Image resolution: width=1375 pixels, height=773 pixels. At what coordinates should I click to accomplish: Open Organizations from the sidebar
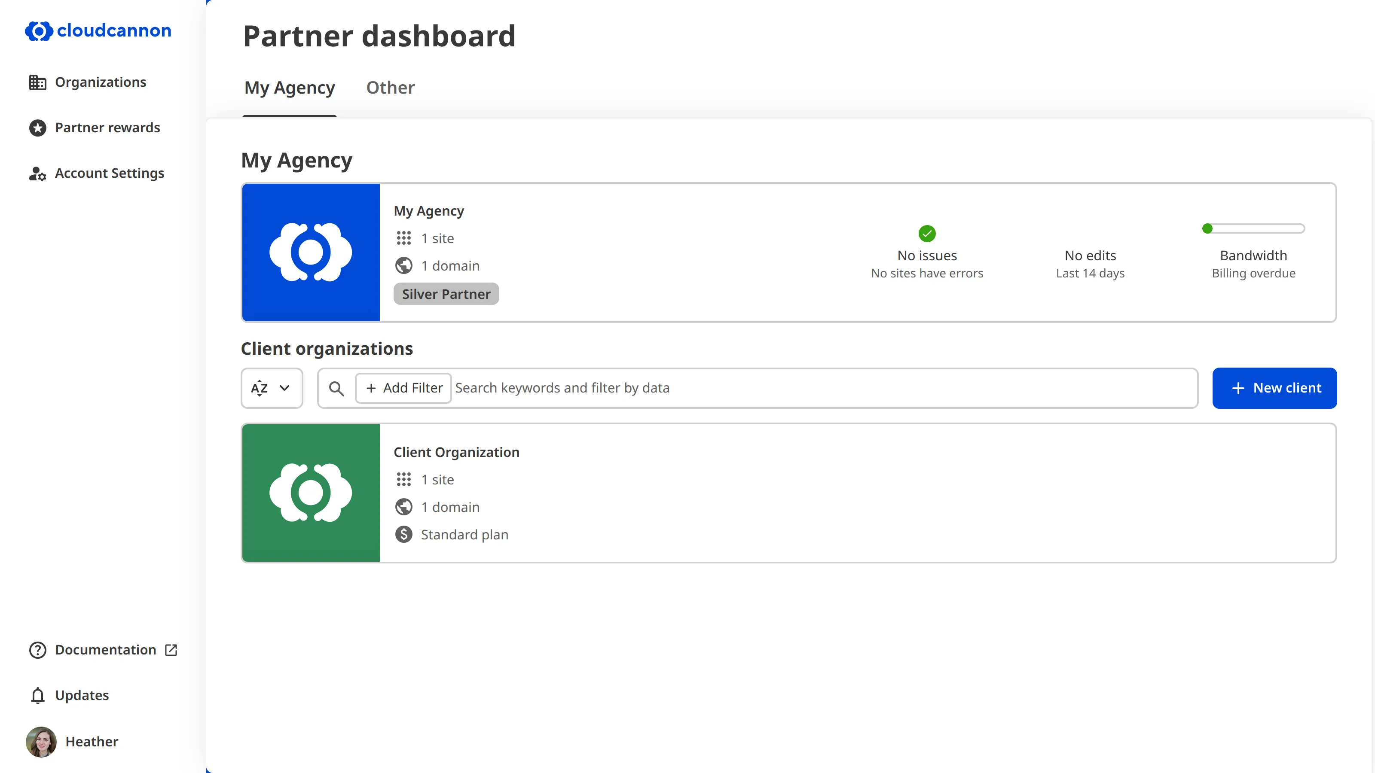click(88, 82)
